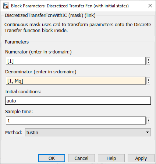Apply the parameter changes

(141, 158)
